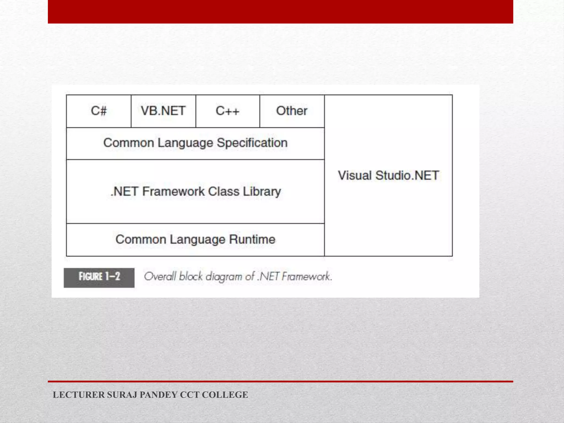Image resolution: width=564 pixels, height=423 pixels.
Task: Click the Common Language Runtime block
Action: pyautogui.click(x=195, y=239)
